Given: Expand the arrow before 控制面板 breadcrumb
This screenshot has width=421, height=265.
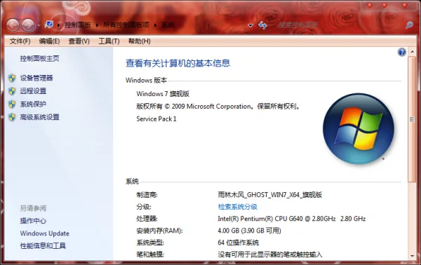Looking at the screenshot, I should pyautogui.click(x=58, y=25).
